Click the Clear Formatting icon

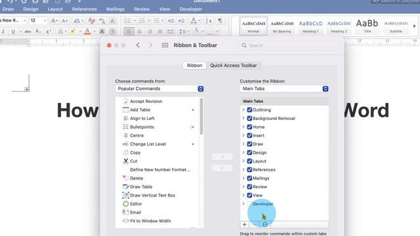tap(91, 20)
